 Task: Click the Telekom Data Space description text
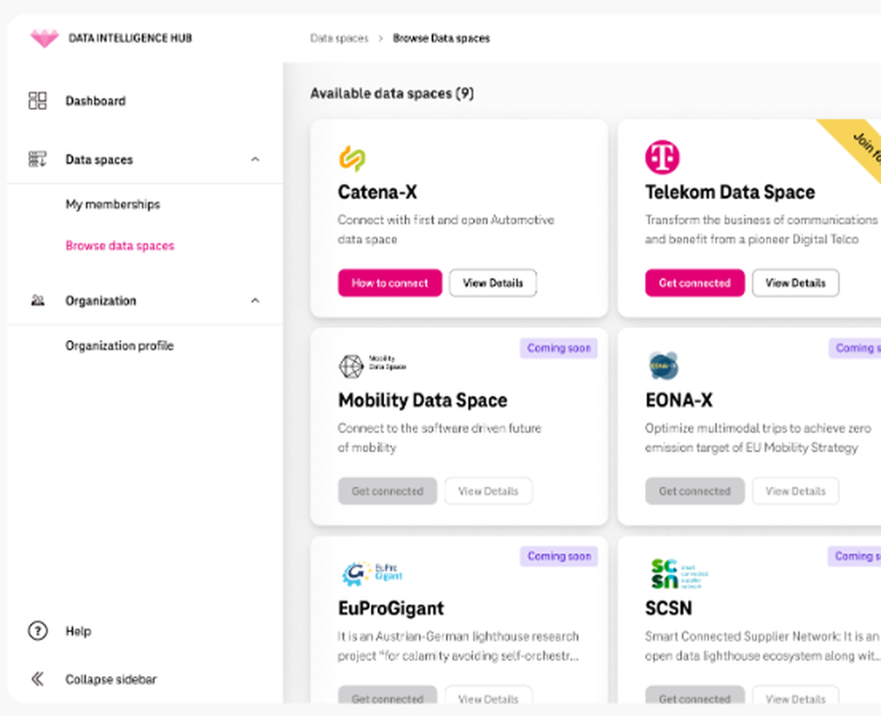(761, 230)
